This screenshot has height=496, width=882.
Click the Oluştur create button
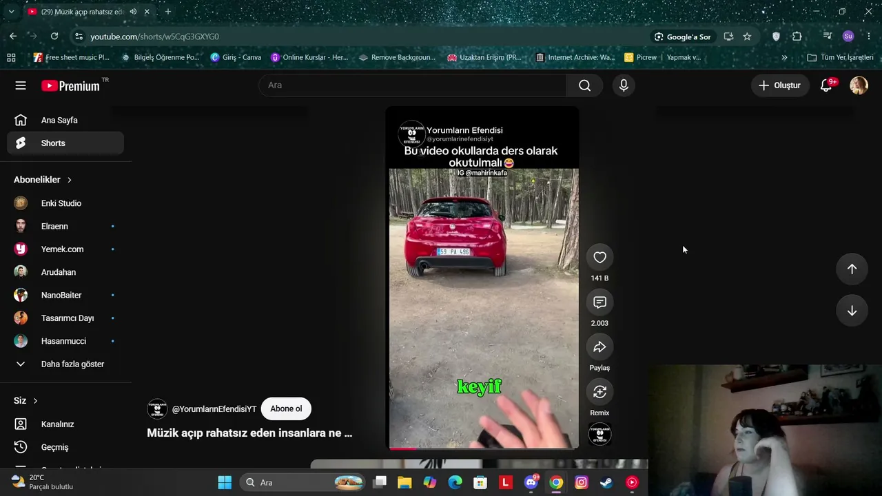779,85
